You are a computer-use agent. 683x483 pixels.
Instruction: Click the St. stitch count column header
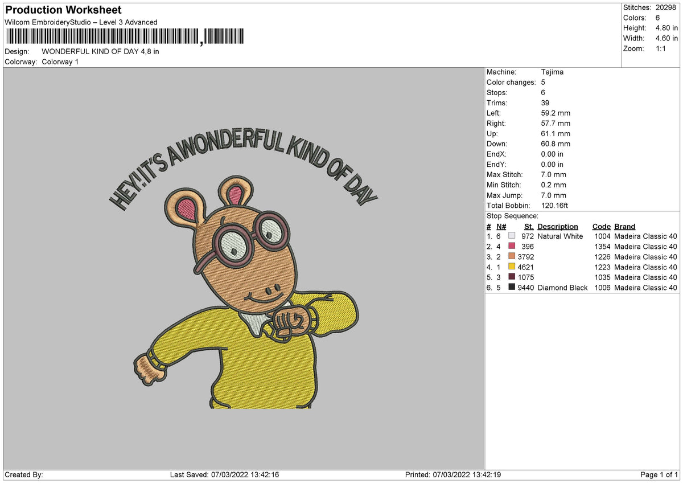coord(529,226)
